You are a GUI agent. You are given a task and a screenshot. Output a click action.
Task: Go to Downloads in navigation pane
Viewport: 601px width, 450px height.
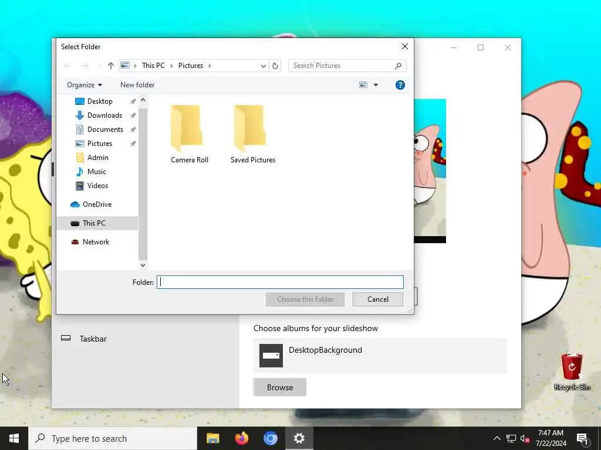104,115
